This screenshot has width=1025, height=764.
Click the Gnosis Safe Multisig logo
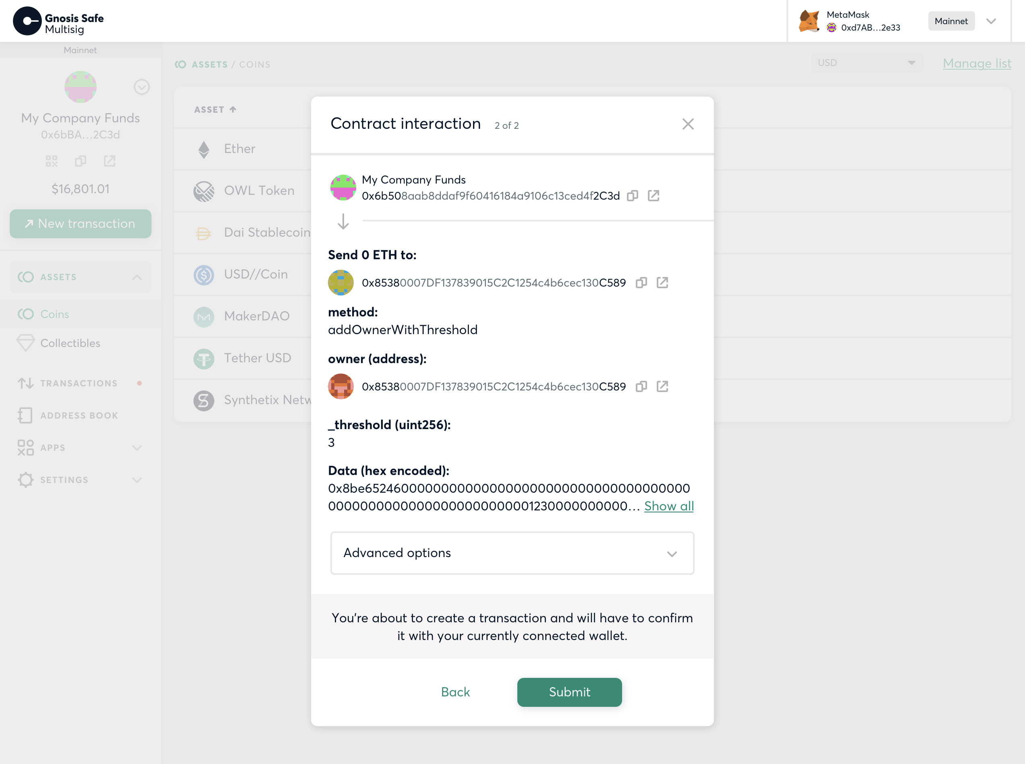click(58, 21)
